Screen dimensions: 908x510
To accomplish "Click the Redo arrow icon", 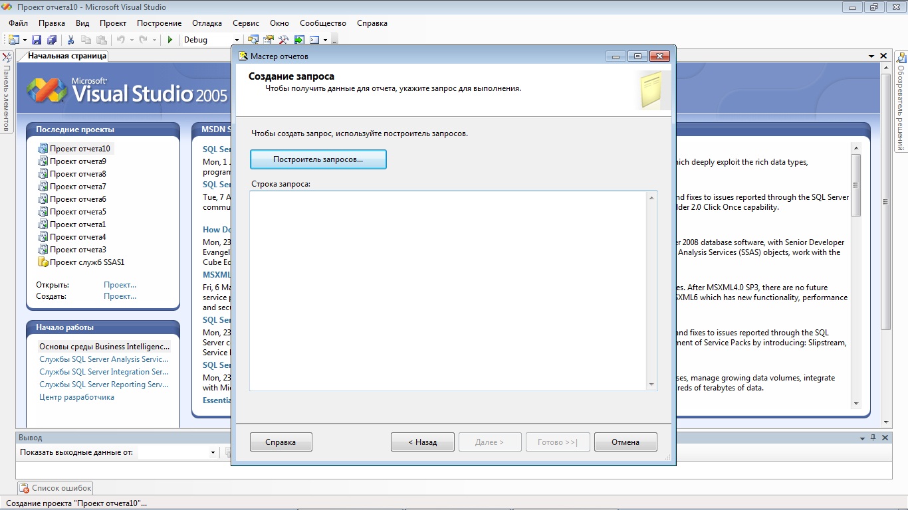I will point(144,40).
